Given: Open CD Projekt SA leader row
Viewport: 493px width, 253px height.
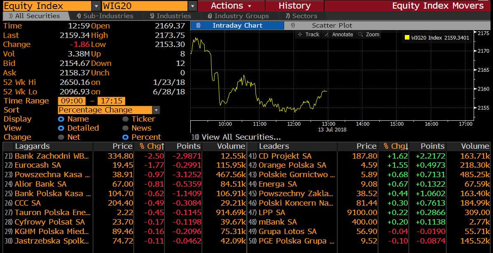Looking at the screenshot, I should click(369, 156).
